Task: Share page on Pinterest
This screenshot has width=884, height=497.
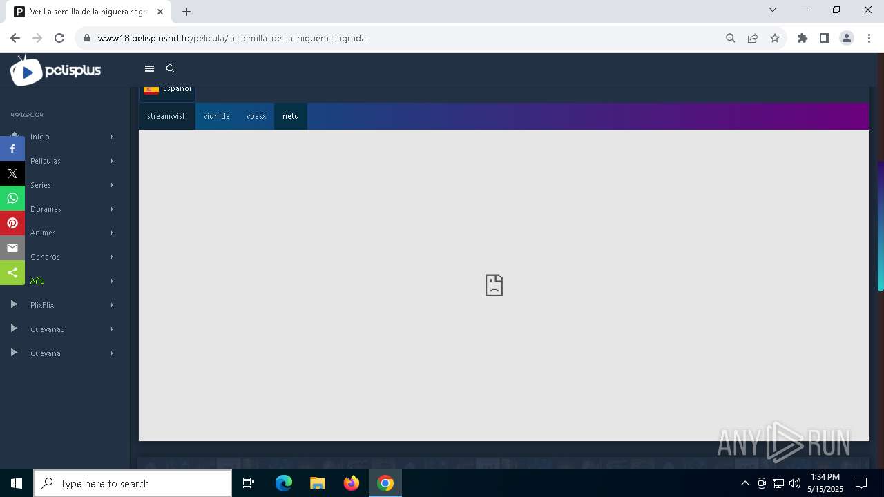Action: (x=12, y=223)
